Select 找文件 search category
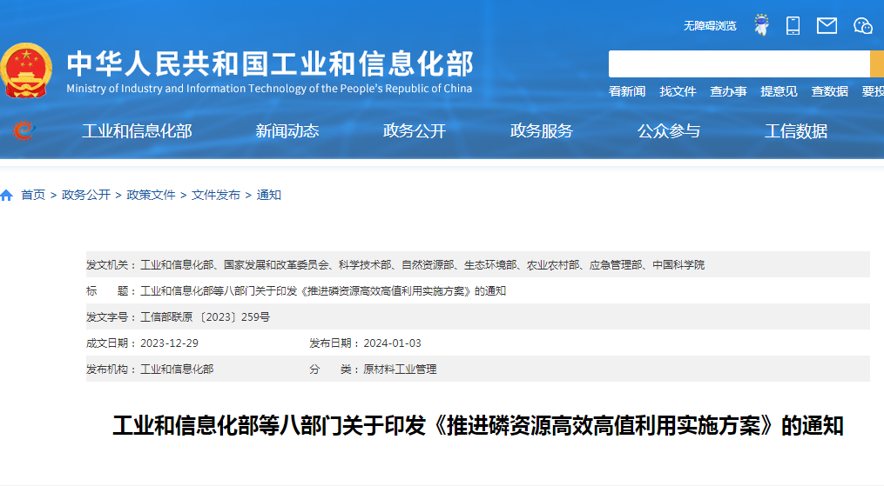Screen dimensions: 884x486 [678, 91]
